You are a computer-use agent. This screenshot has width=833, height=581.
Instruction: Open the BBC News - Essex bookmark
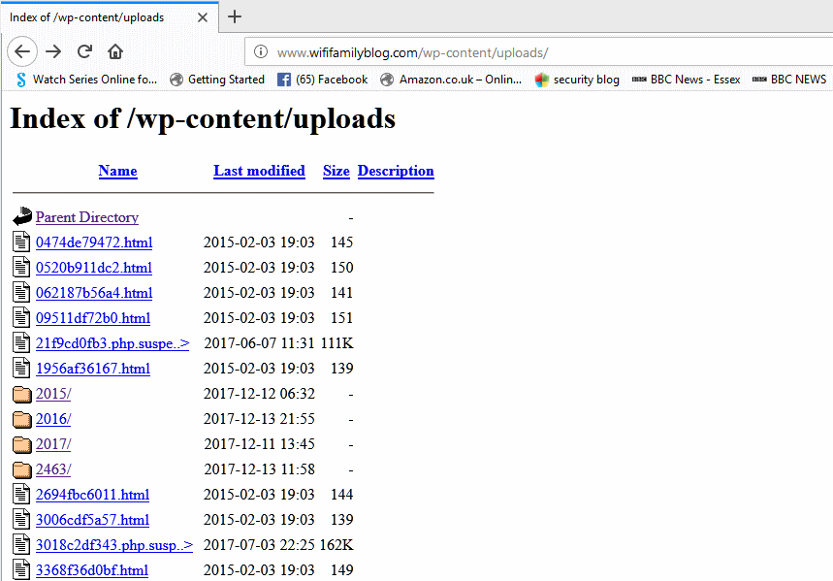click(686, 80)
